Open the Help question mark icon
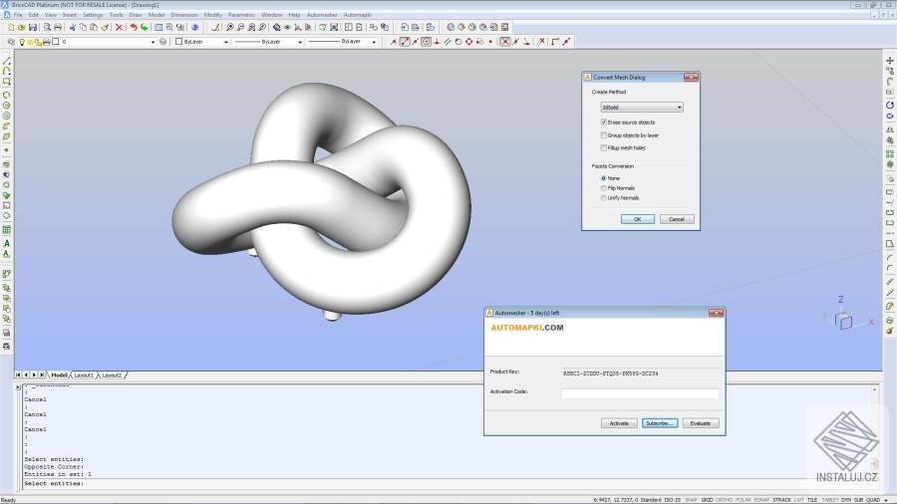897x504 pixels. 195,27
